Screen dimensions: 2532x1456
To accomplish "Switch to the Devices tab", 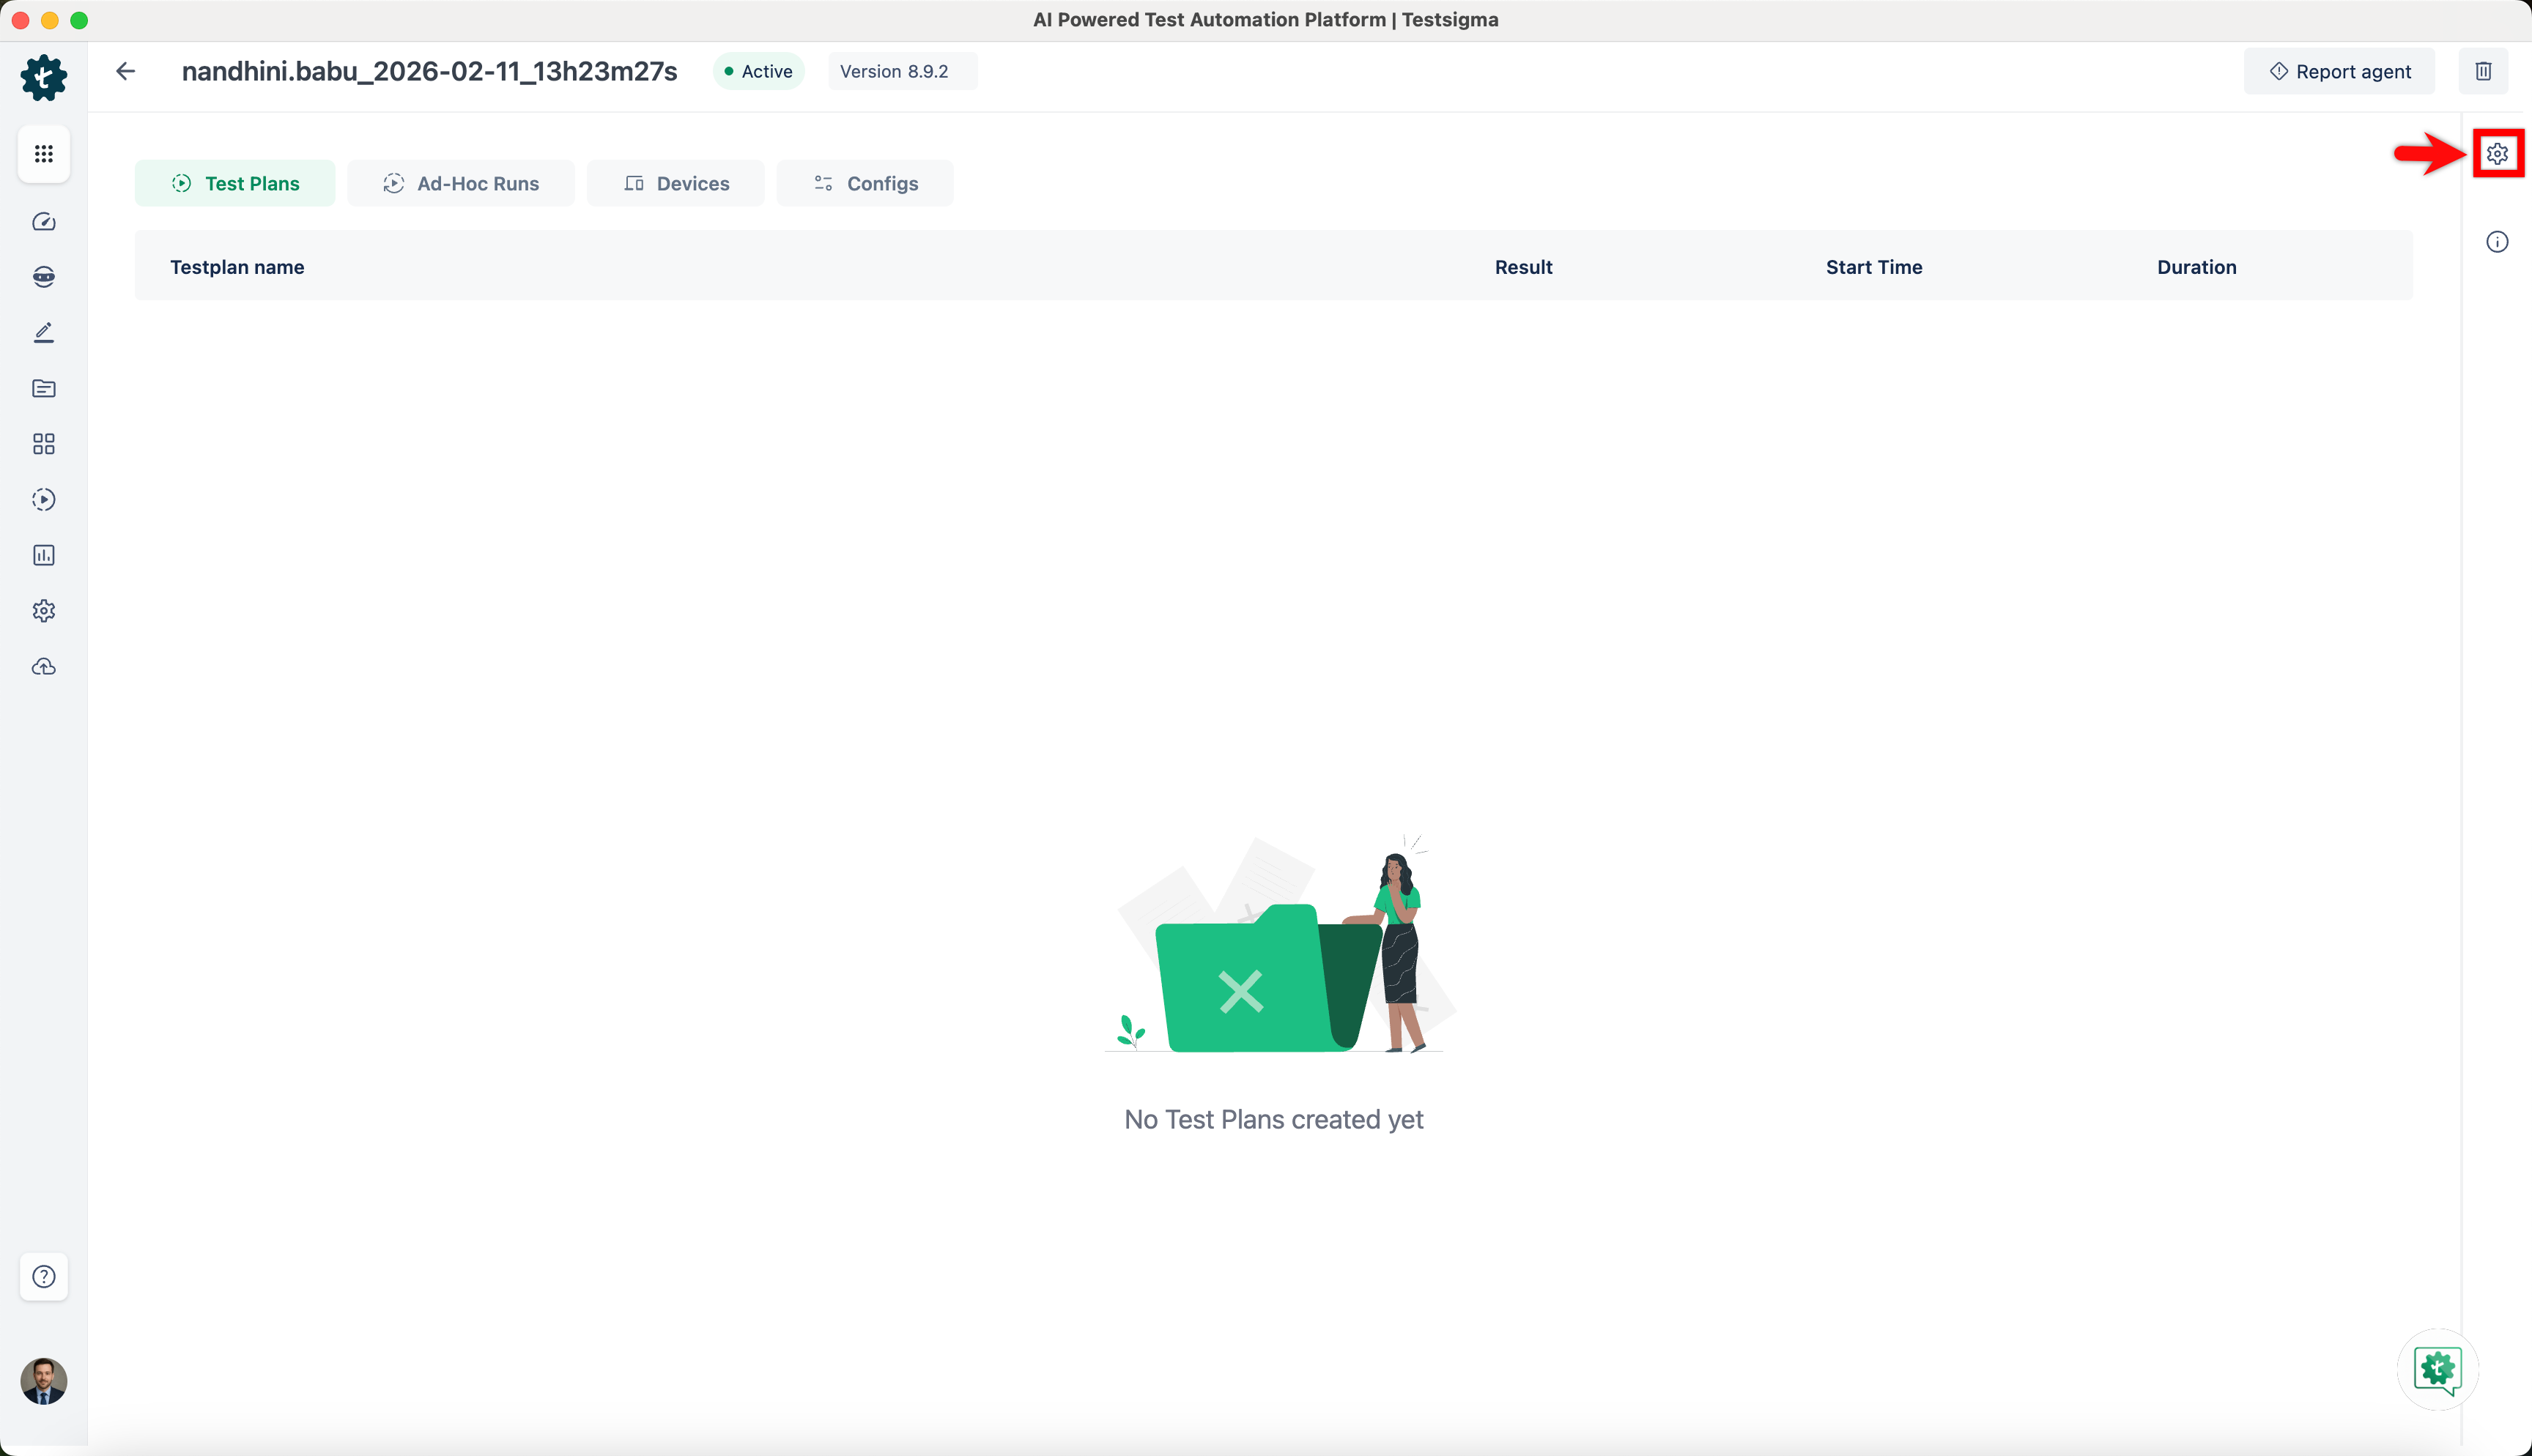I will tap(676, 183).
